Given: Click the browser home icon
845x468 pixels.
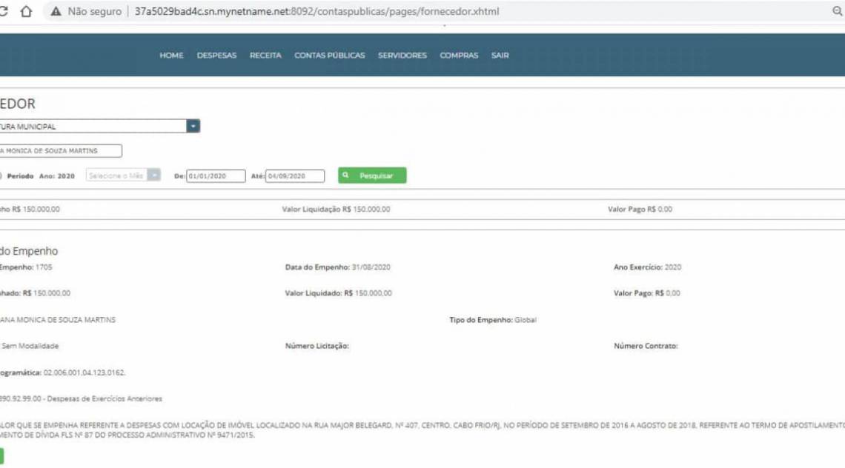Looking at the screenshot, I should tap(28, 11).
